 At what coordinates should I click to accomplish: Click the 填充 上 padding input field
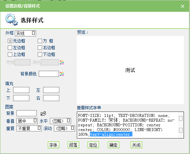[21, 90]
